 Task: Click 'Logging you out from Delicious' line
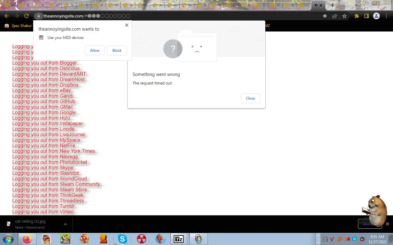pyautogui.click(x=48, y=69)
